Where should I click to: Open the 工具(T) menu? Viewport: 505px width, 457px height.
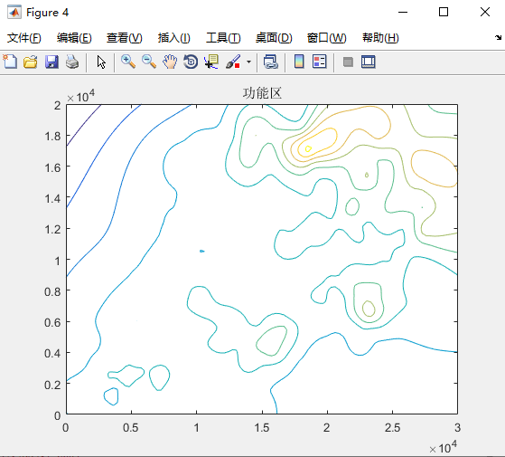pyautogui.click(x=223, y=38)
